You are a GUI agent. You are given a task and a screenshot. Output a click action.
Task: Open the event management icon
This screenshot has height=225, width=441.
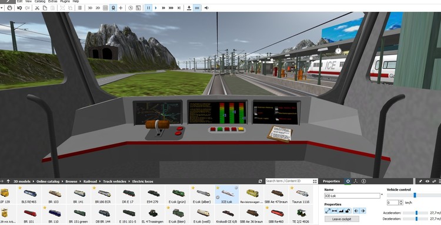coord(138,8)
